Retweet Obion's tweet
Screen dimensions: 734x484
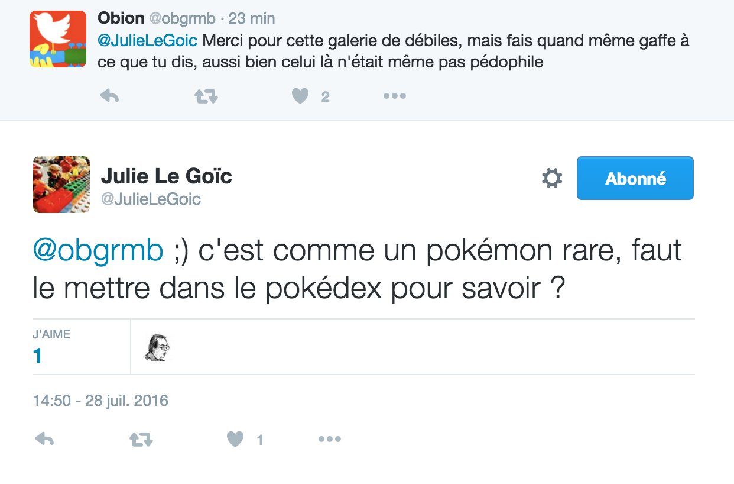(x=206, y=96)
